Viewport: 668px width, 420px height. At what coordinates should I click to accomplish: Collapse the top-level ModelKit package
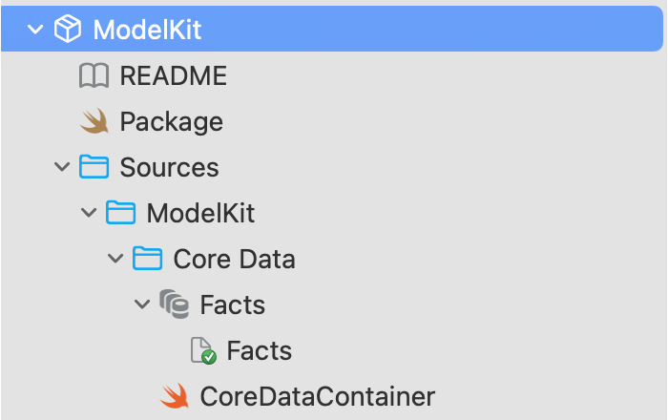[x=36, y=30]
